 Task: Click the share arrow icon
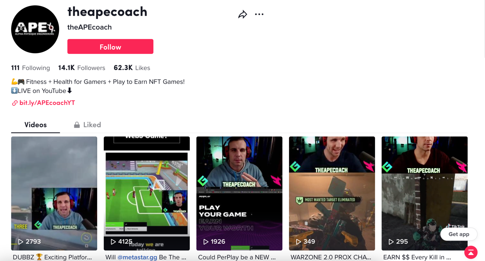point(242,14)
